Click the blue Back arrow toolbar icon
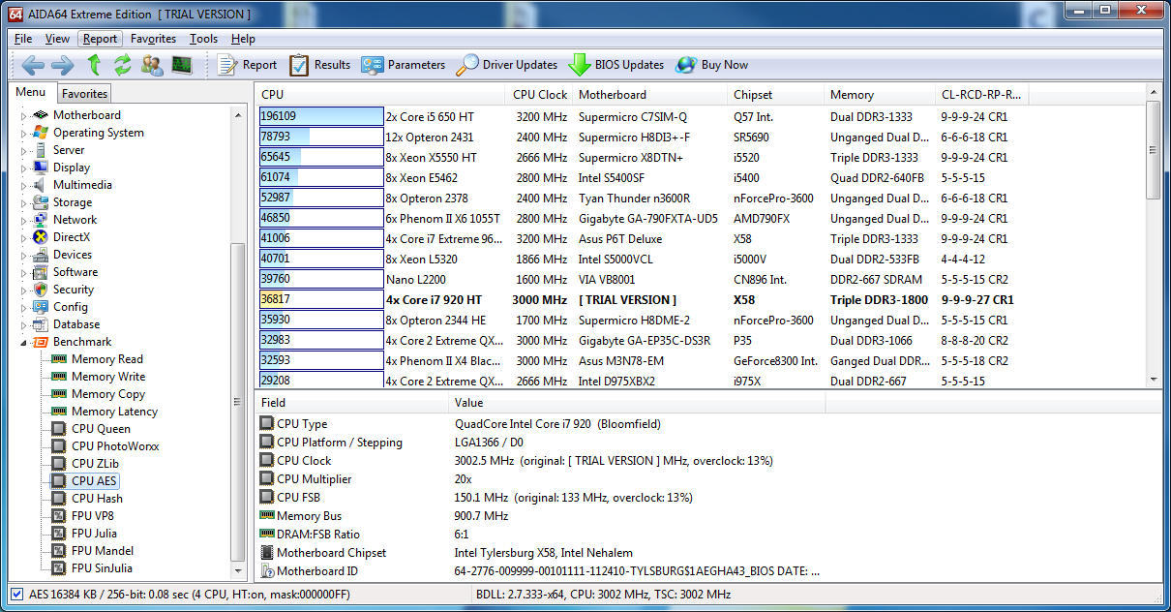1171x612 pixels. [x=33, y=65]
